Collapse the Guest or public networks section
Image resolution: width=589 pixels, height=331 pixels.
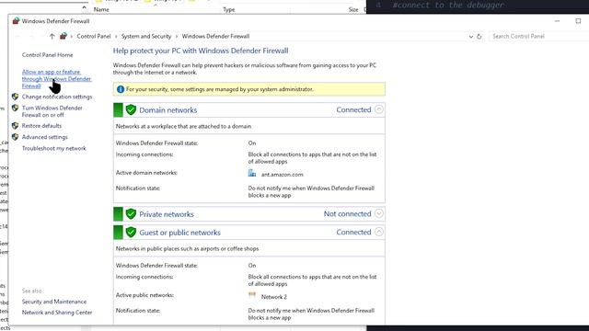click(379, 232)
